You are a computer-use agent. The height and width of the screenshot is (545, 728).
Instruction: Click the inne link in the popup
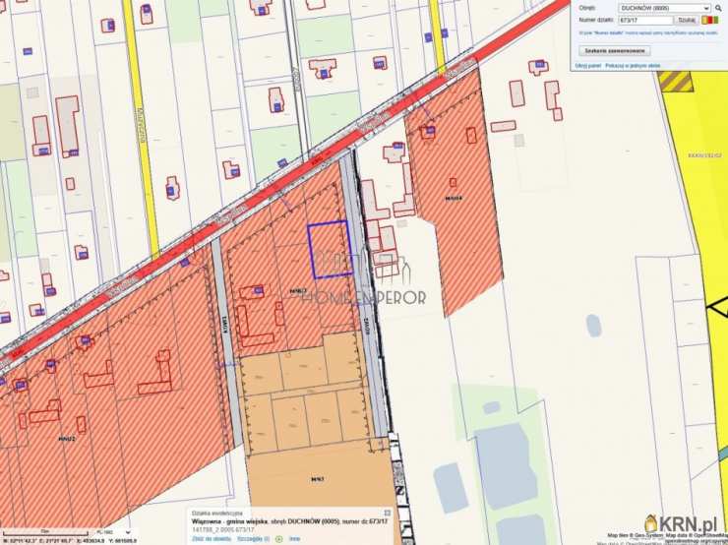point(294,539)
